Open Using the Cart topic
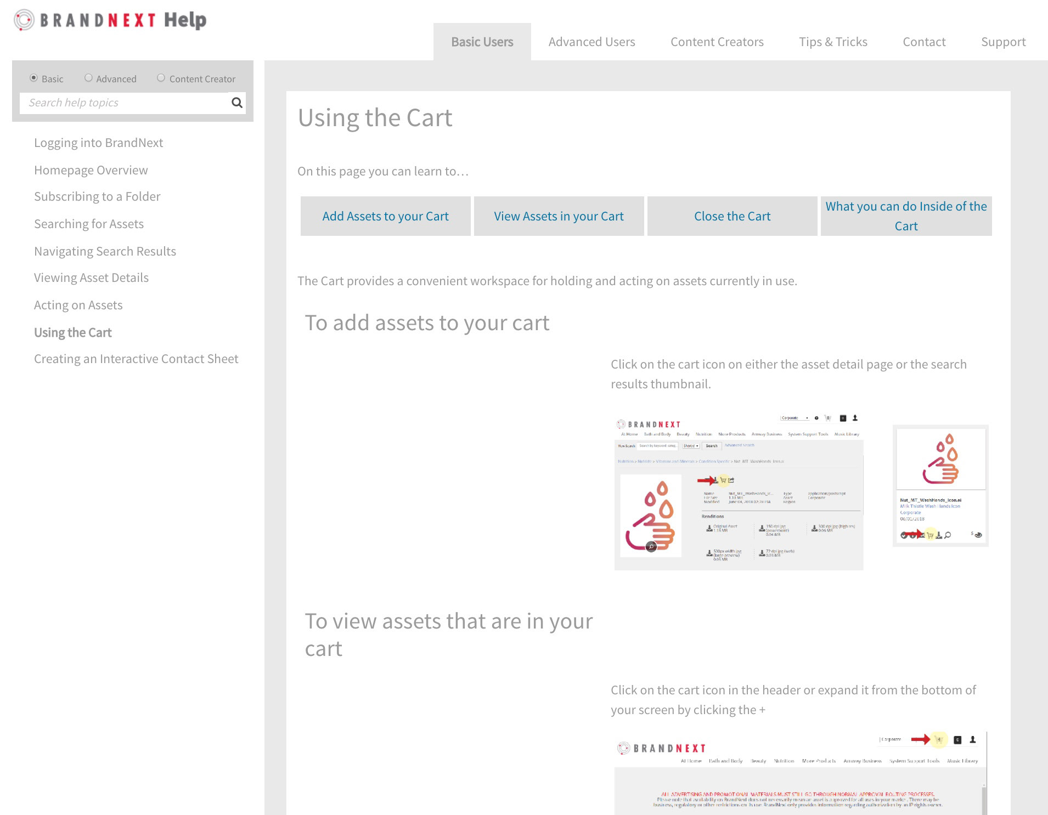The height and width of the screenshot is (815, 1048). pyautogui.click(x=73, y=332)
